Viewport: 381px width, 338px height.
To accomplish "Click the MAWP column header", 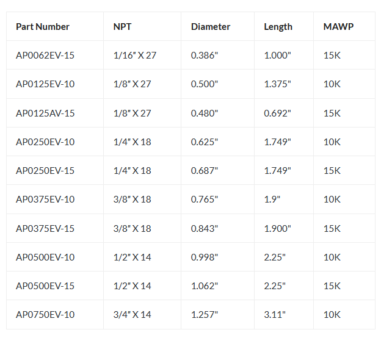I will (336, 27).
